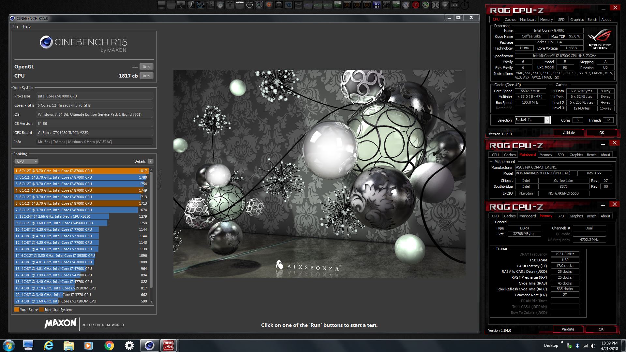Click the blue equalizer bars dock icon
The width and height of the screenshot is (626, 352).
click(x=377, y=5)
